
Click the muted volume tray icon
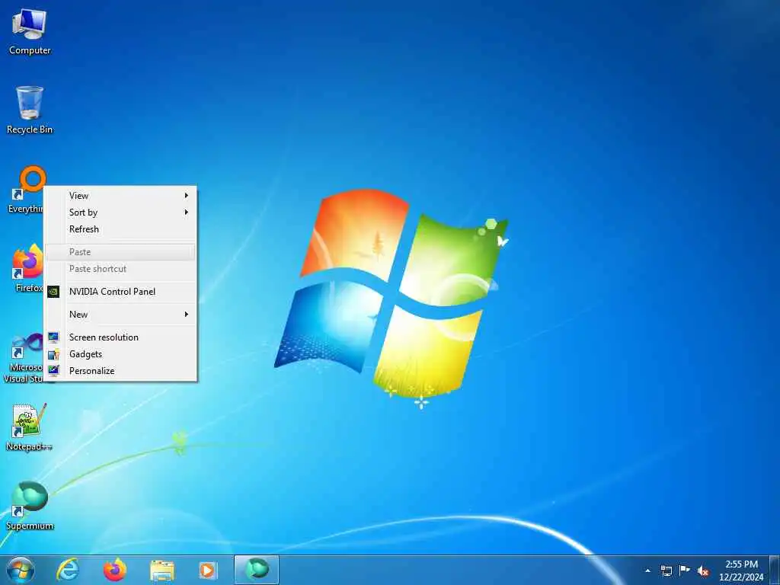pos(703,571)
